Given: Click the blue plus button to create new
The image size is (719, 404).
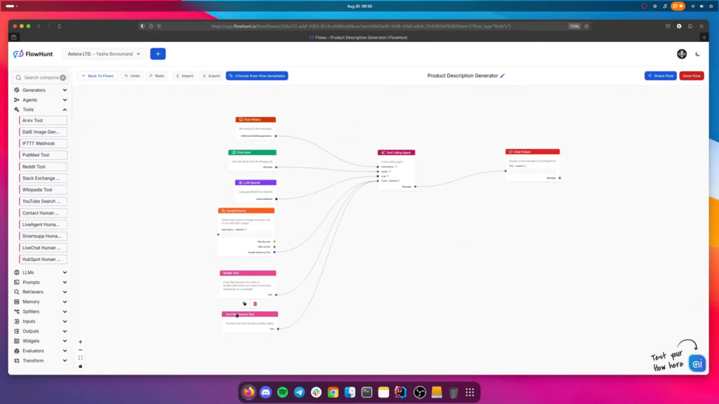Looking at the screenshot, I should [x=158, y=53].
